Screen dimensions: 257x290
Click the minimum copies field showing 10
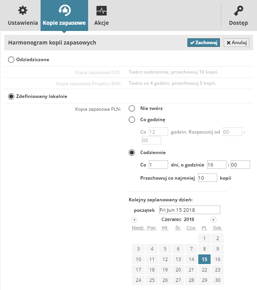click(x=207, y=178)
